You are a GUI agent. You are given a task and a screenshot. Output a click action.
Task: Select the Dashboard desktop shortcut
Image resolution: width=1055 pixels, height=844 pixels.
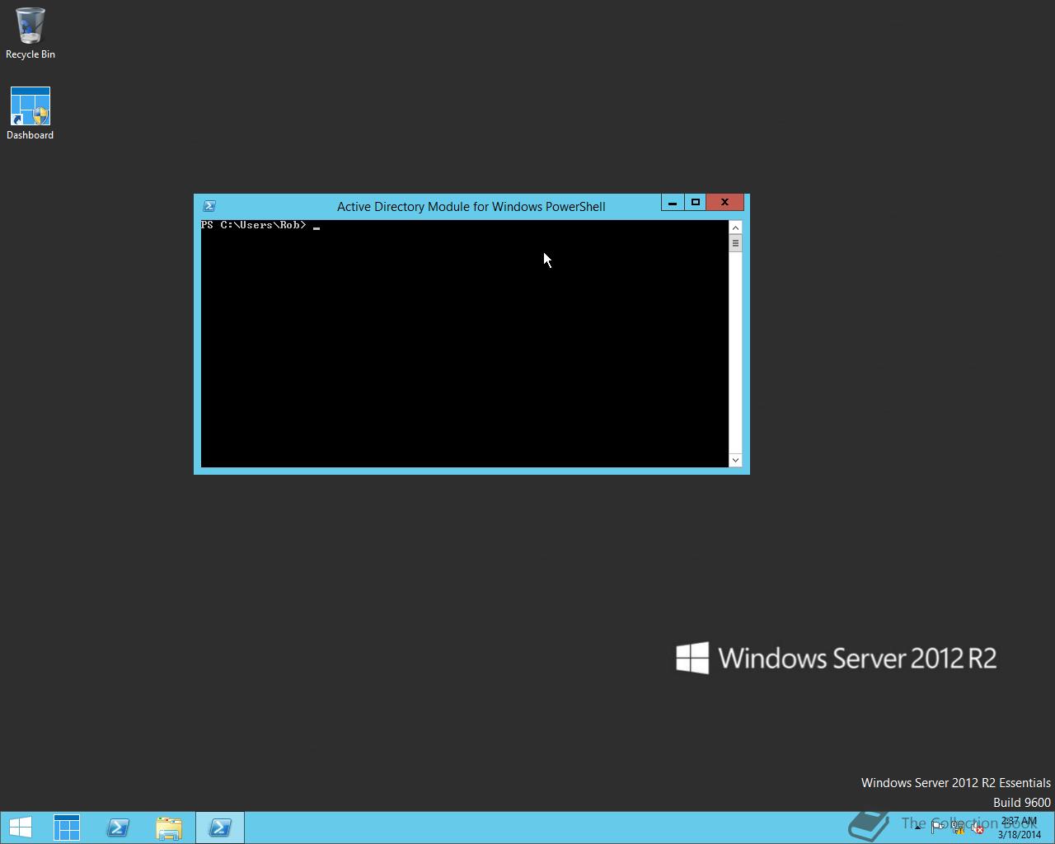[30, 114]
